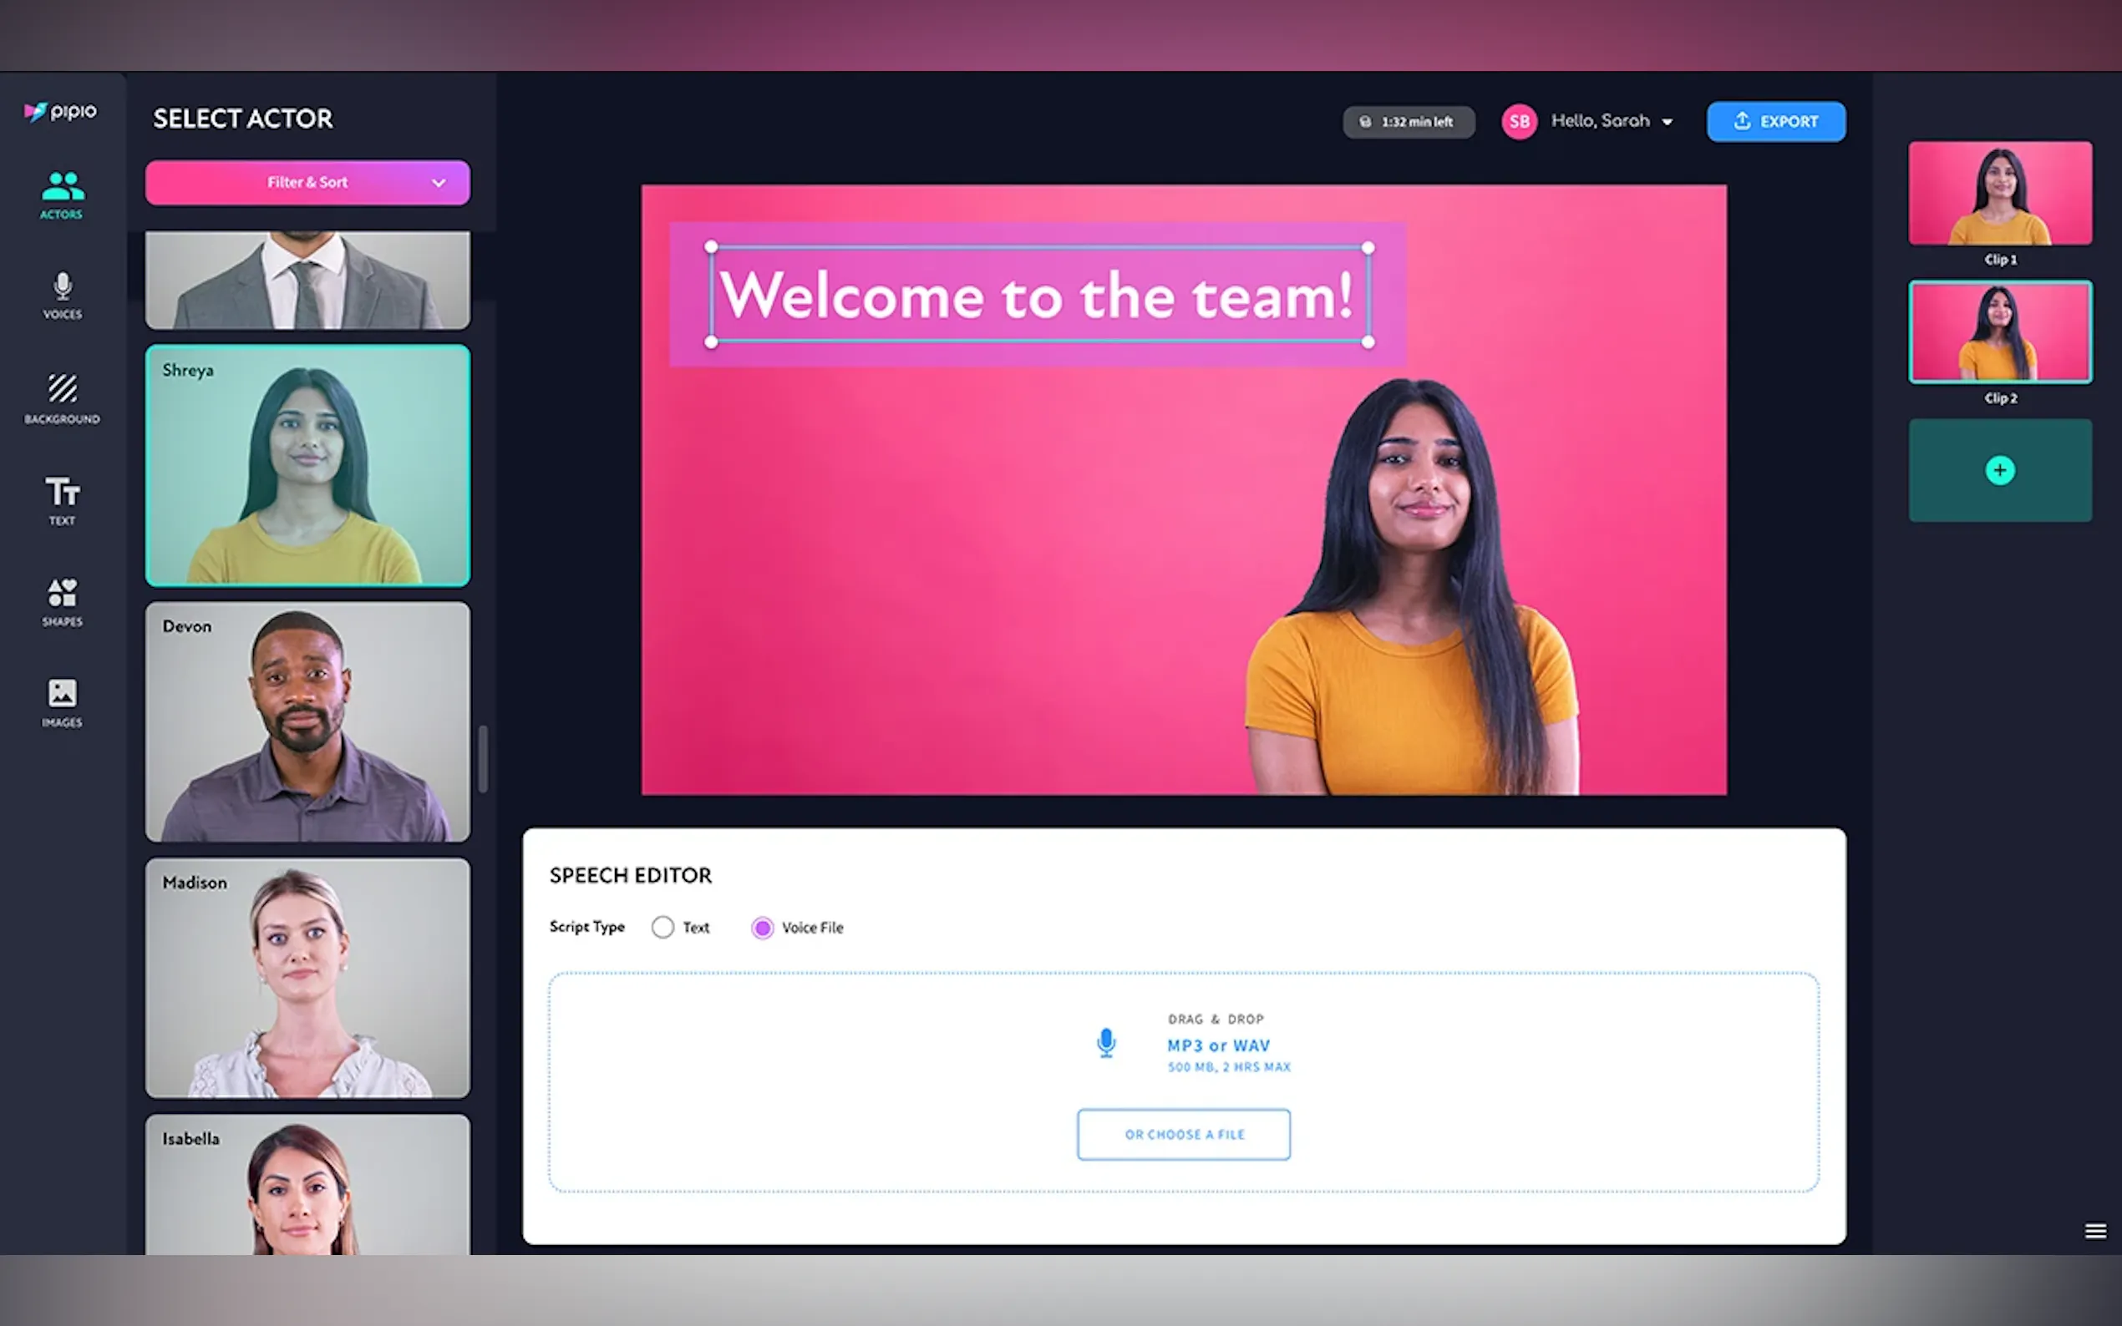2122x1326 pixels.
Task: Click the Export button
Action: coord(1775,122)
